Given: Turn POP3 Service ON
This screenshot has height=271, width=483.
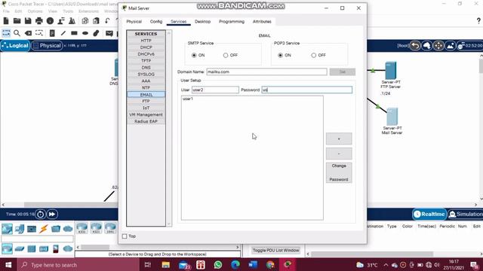Looking at the screenshot, I should [x=280, y=55].
